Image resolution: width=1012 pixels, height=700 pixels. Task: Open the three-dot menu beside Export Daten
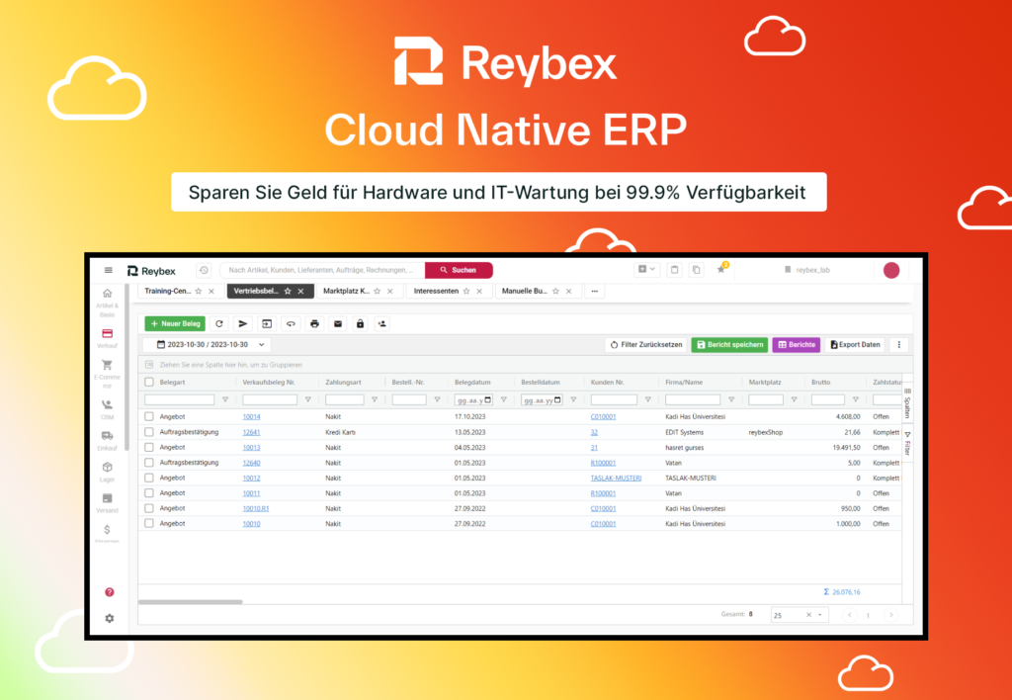tap(897, 344)
